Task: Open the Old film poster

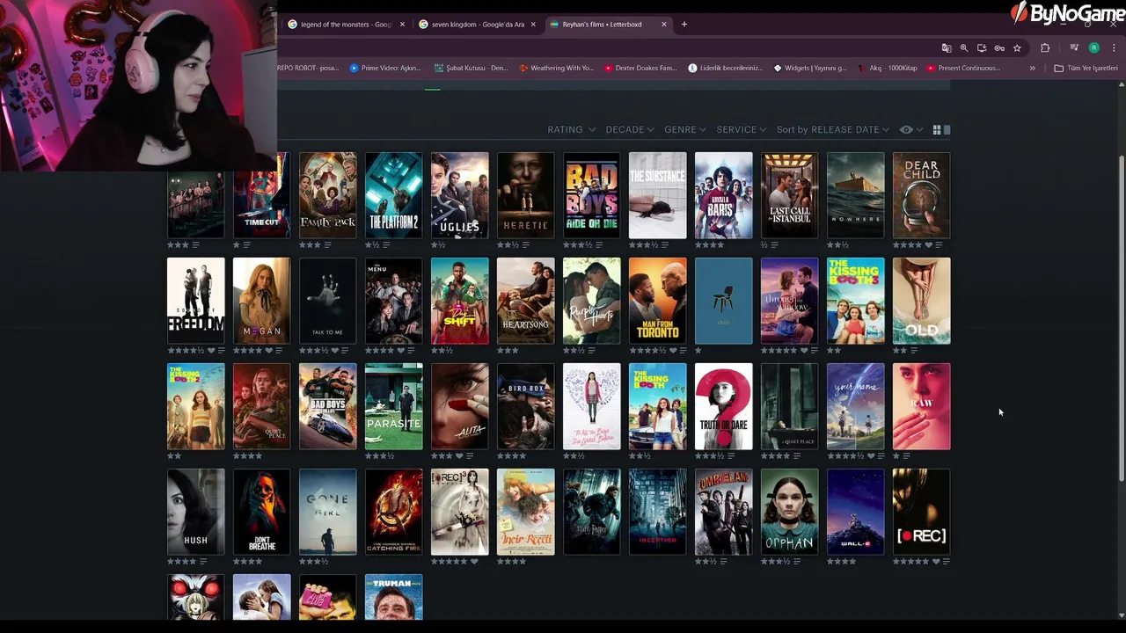Action: tap(921, 301)
